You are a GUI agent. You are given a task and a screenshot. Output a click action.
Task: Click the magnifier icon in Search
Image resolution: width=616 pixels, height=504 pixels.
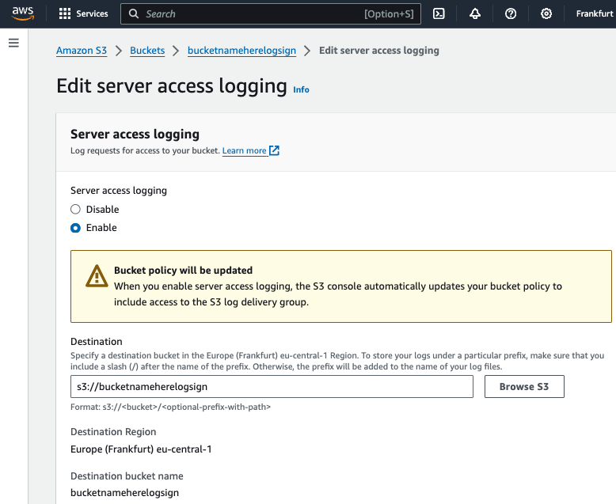point(134,13)
